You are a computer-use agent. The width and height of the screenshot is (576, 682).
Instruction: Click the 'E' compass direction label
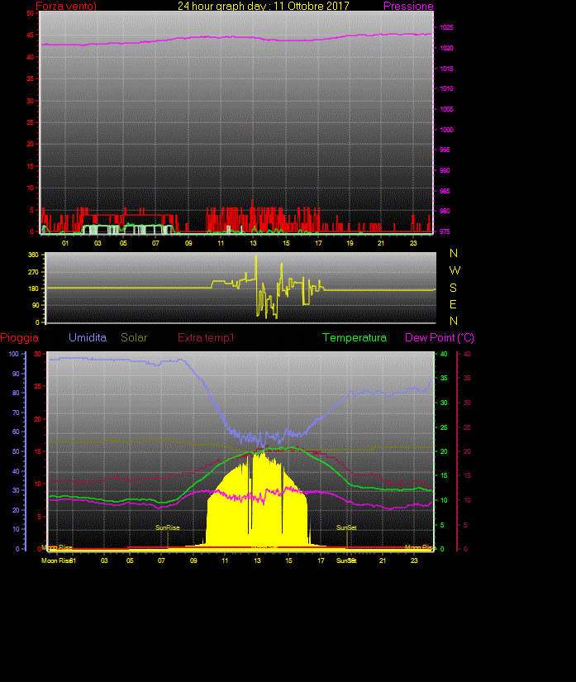[453, 304]
